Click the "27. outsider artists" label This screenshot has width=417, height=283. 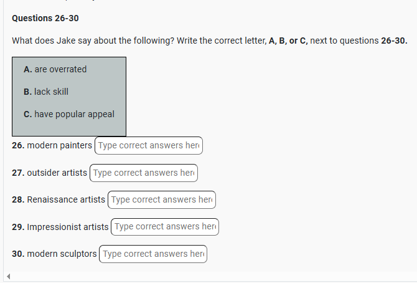[49, 173]
